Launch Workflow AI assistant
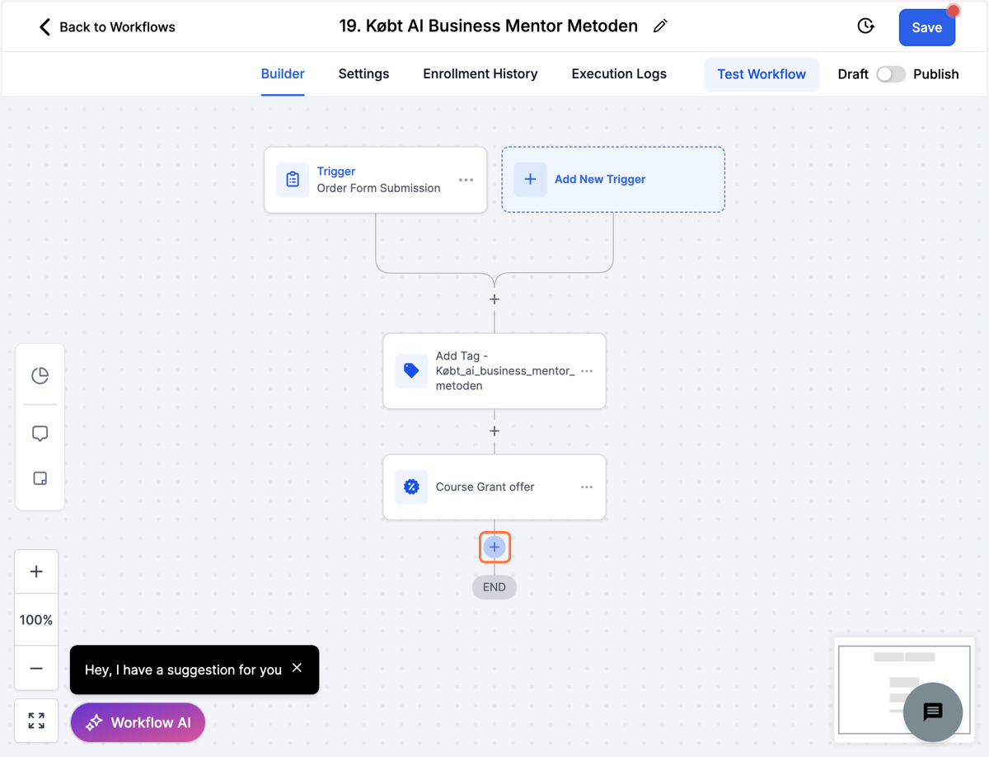This screenshot has width=989, height=757. click(138, 722)
